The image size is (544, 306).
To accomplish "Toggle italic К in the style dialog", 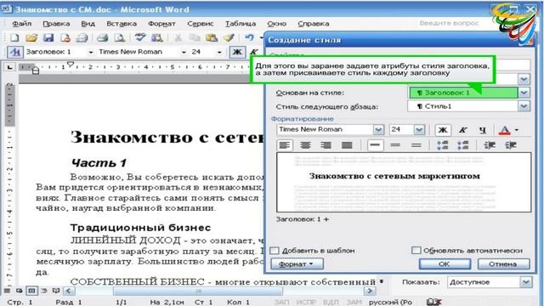I will [x=462, y=130].
